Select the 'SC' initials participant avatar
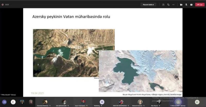Image resolution: width=206 pixels, height=107 pixels. 197,102
